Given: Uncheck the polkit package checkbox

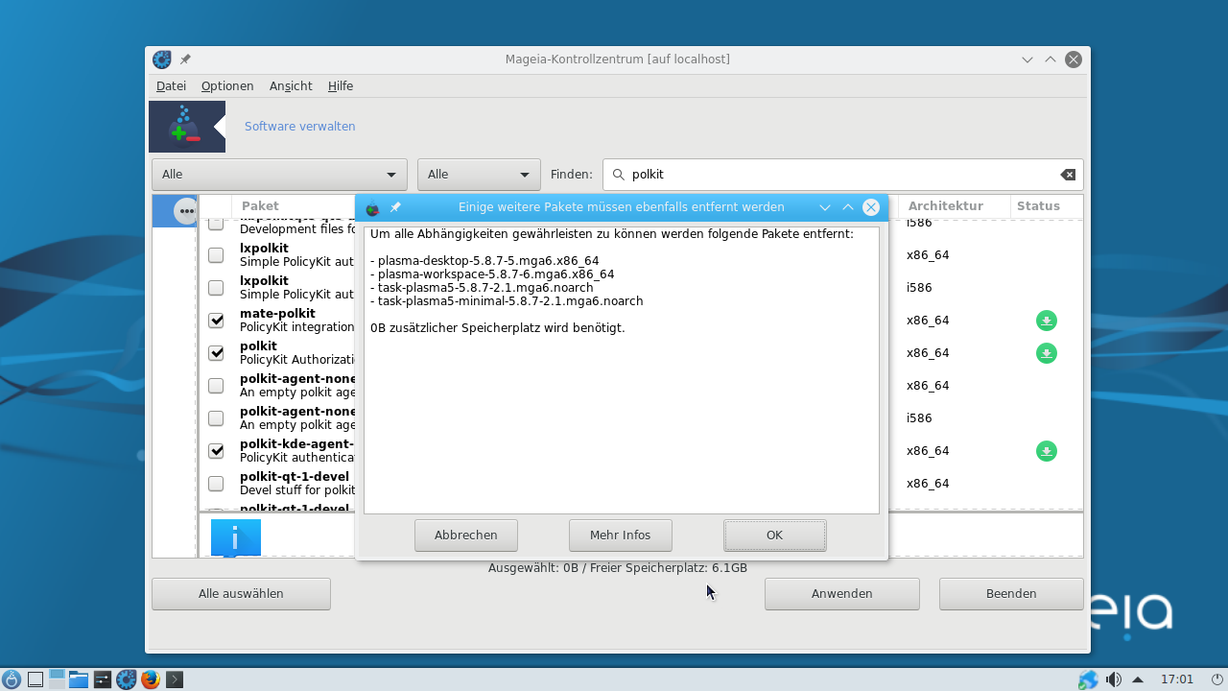Looking at the screenshot, I should (216, 352).
